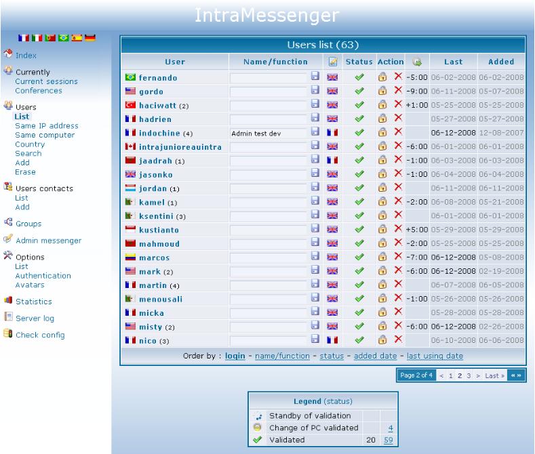Go to page 1
Image resolution: width=535 pixels, height=454 pixels.
(451, 375)
